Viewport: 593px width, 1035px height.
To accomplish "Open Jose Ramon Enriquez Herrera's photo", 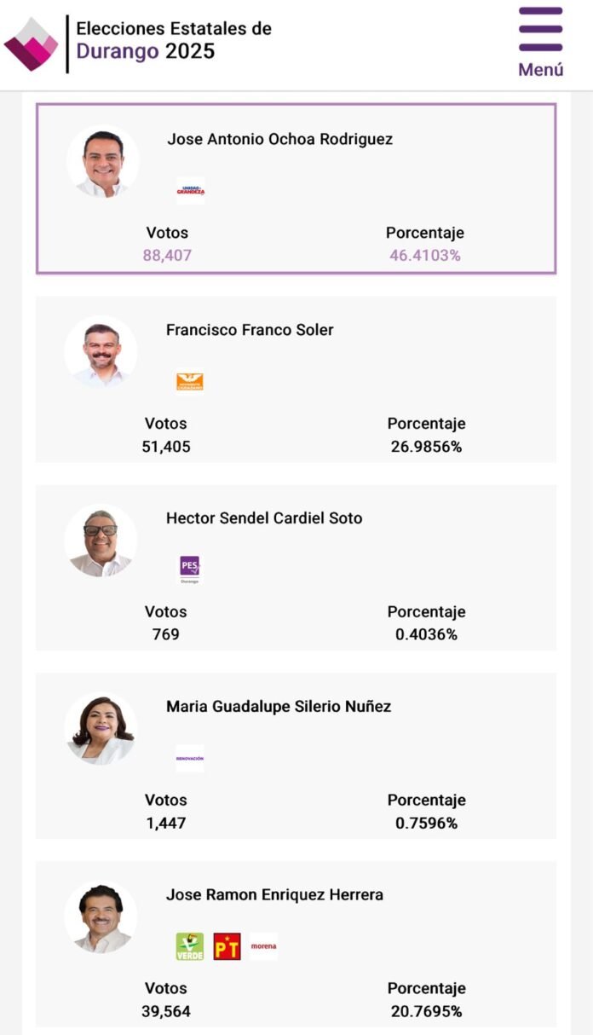I will coord(101,917).
